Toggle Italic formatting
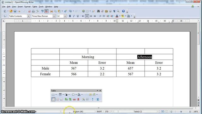The image size is (202, 114). (74, 16)
